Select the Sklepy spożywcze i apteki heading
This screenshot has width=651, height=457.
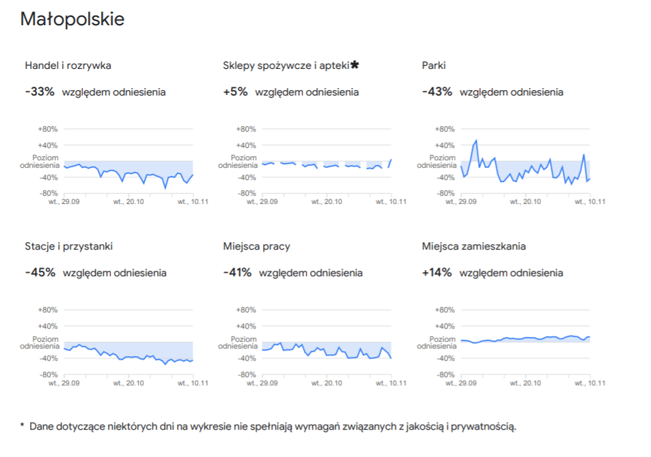[286, 65]
